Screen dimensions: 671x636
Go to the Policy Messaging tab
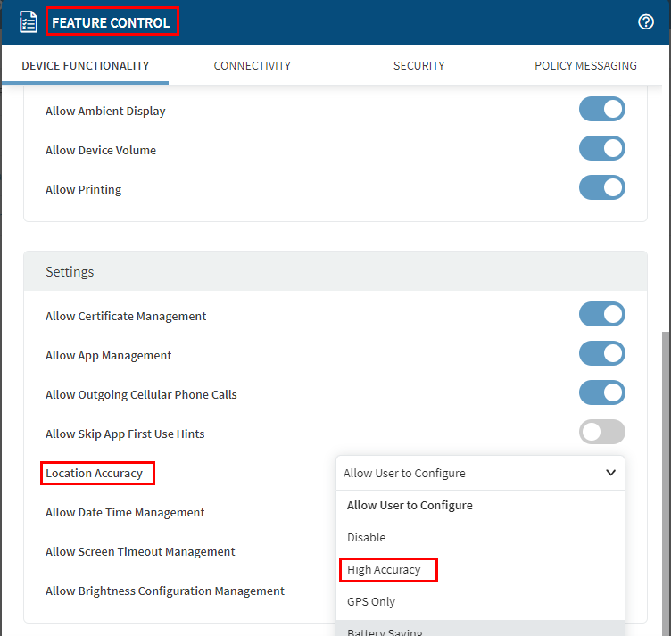(x=585, y=65)
